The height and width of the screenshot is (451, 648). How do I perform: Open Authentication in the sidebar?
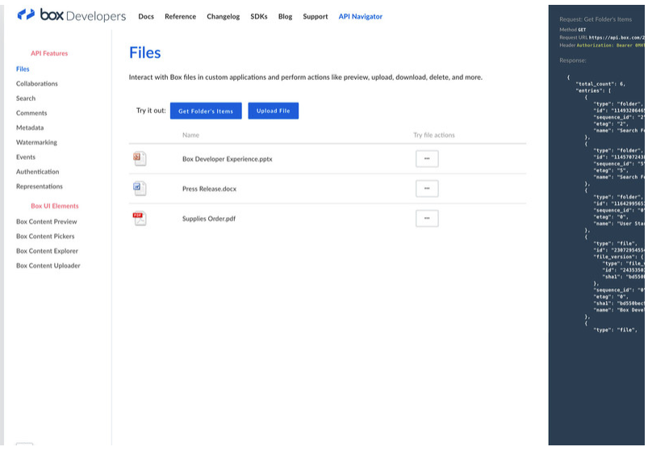[38, 171]
